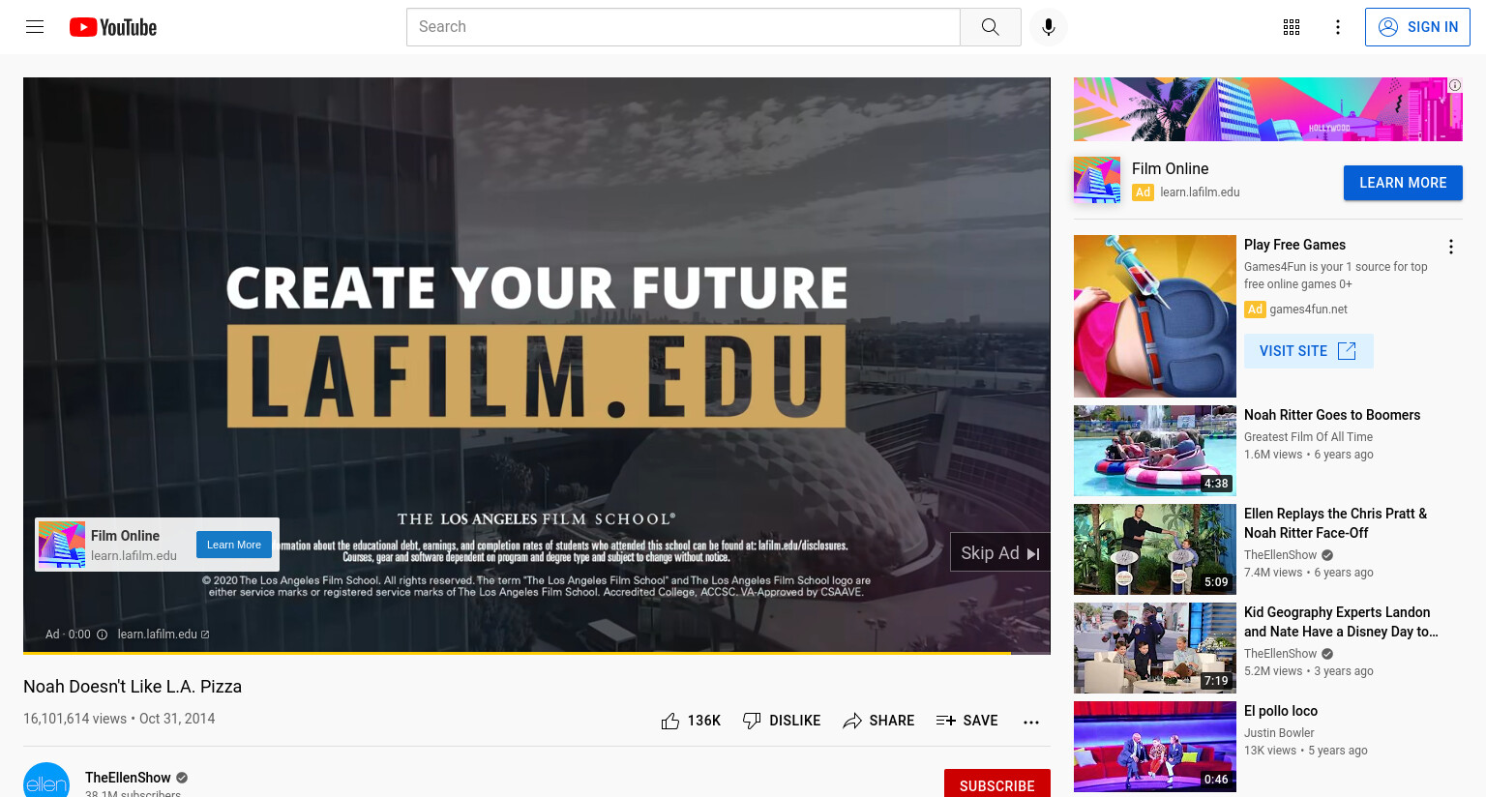Dislike the video

pos(782,721)
